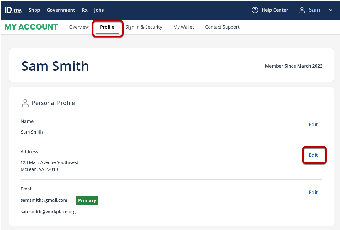Screen dimensions: 340x230
Task: Open the Jobs navigation link
Action: 99,10
